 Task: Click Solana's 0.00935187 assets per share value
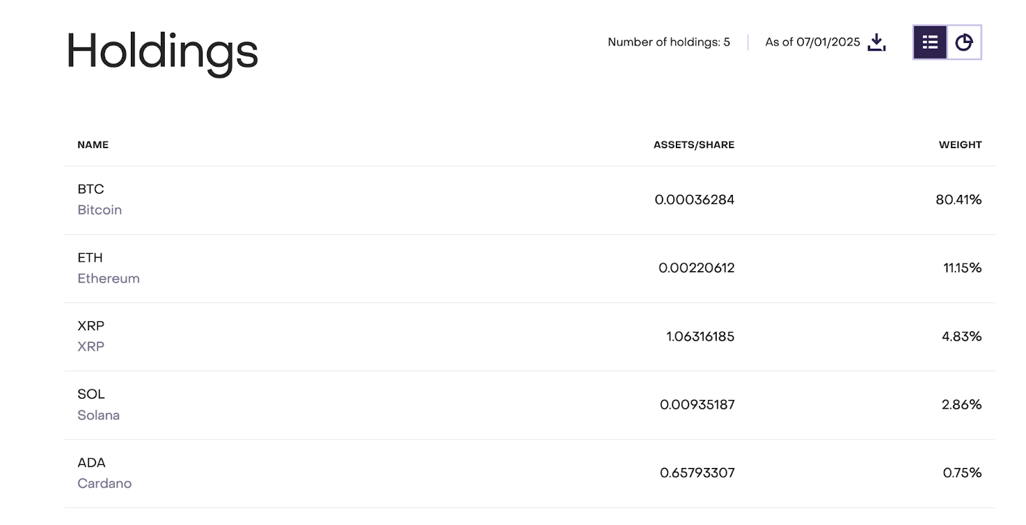click(697, 404)
